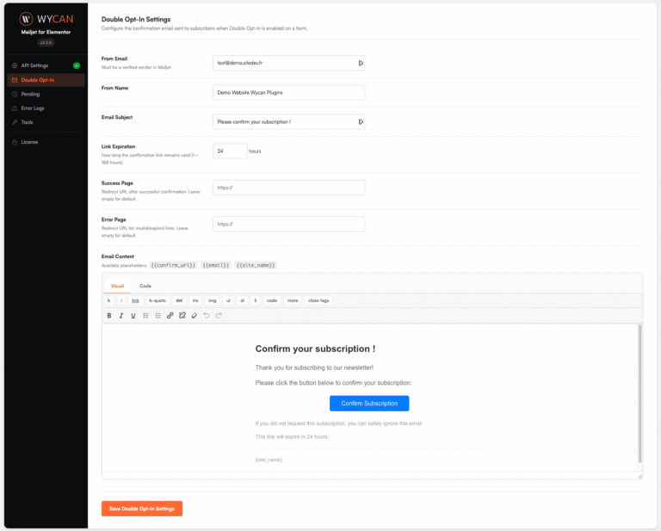This screenshot has height=531, width=661.
Task: Click the 'code' quicktag button
Action: [272, 300]
